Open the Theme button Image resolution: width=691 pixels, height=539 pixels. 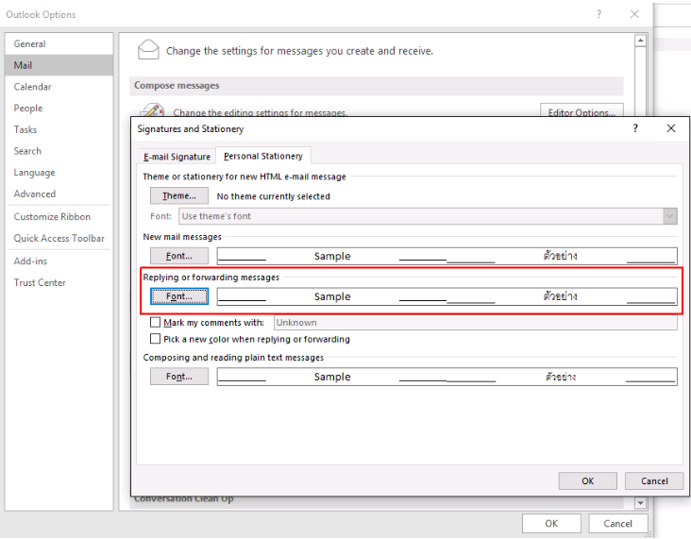(179, 196)
